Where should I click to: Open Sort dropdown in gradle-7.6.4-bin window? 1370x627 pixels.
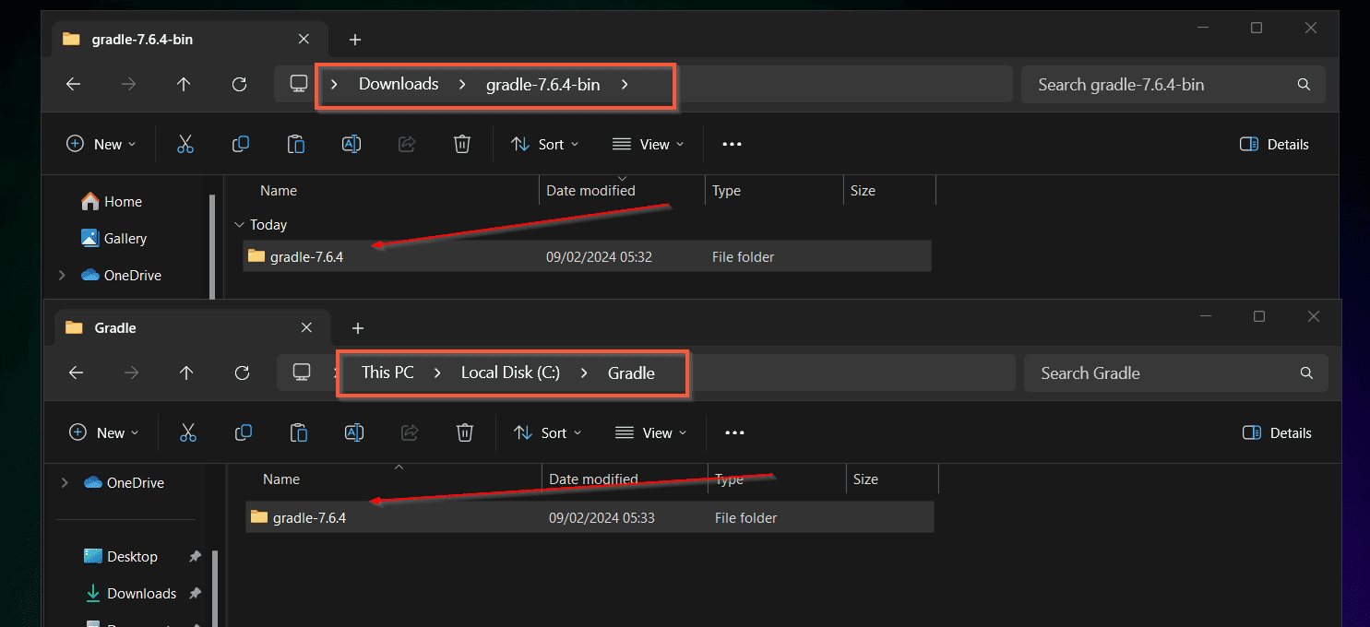[545, 144]
